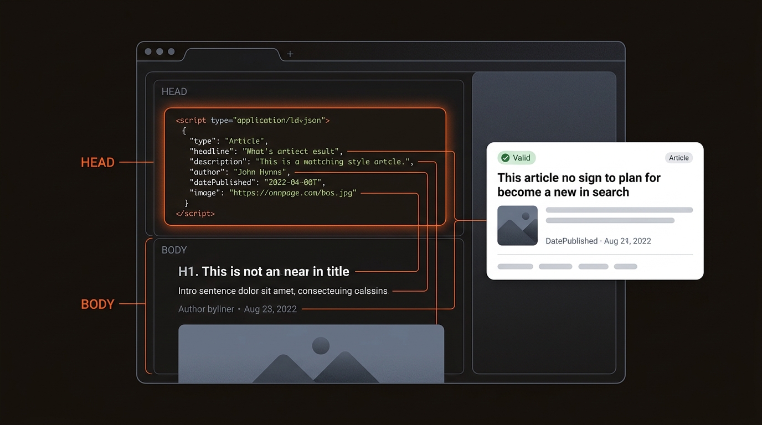The height and width of the screenshot is (425, 762).
Task: Click the 'Aug 23, 2022' date in the body
Action: (x=270, y=309)
